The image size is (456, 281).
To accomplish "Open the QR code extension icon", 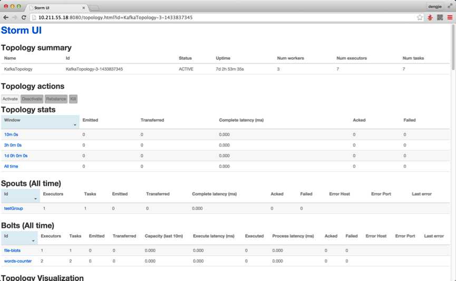I will [x=440, y=17].
